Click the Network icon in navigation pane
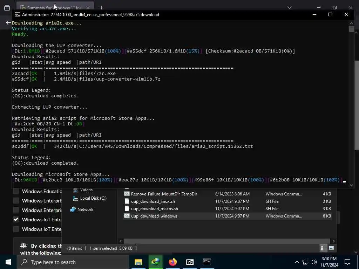 click(73, 209)
